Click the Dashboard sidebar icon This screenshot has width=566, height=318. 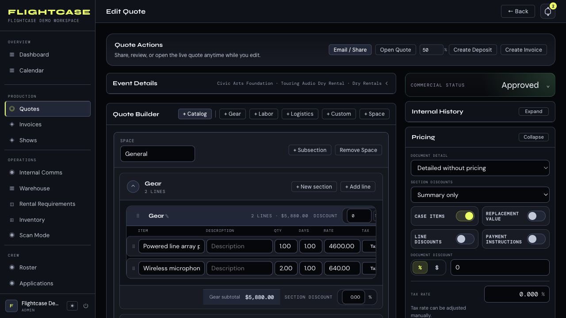(x=12, y=55)
